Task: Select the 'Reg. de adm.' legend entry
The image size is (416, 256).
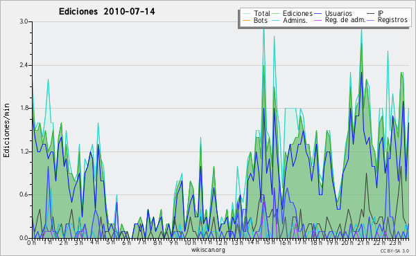Action: coord(345,20)
